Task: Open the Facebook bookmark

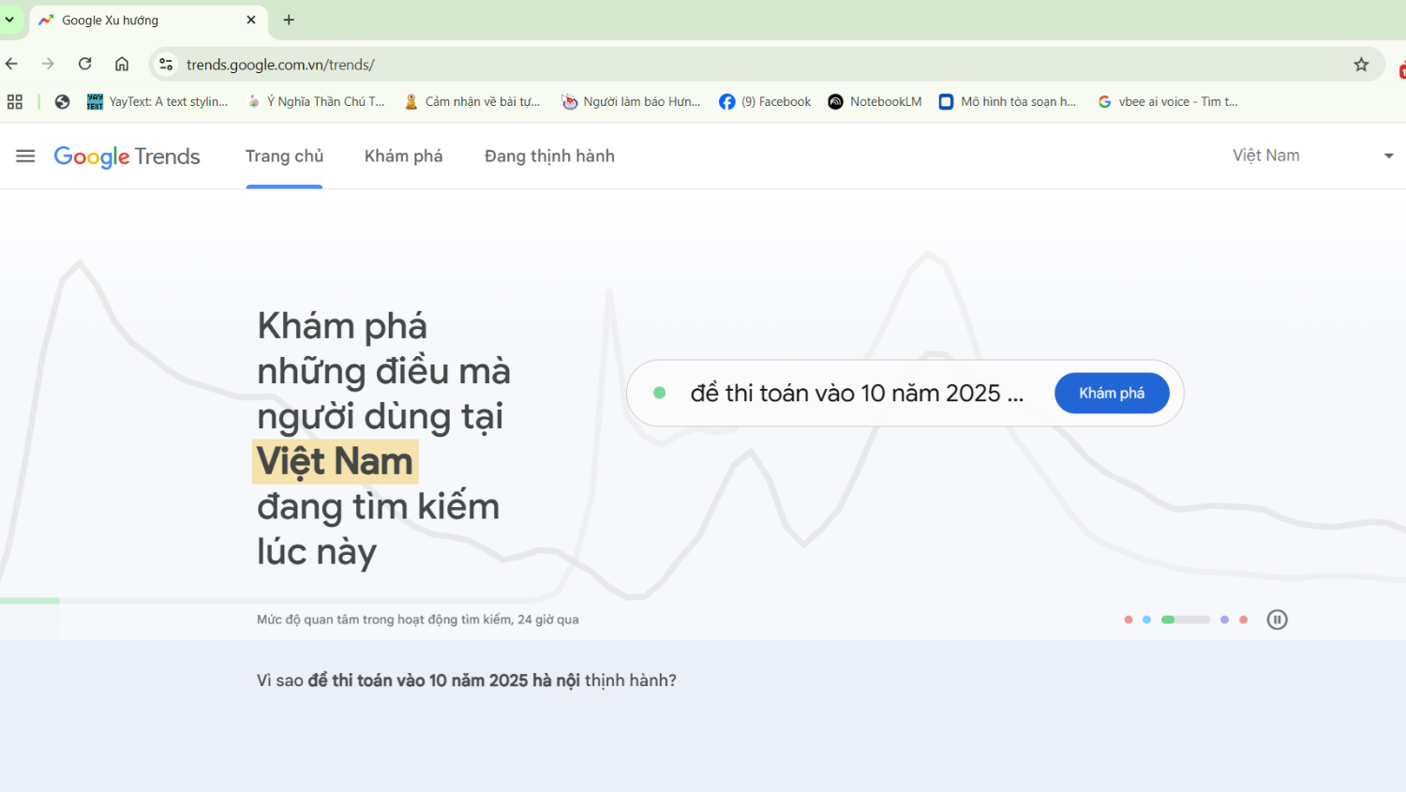Action: pyautogui.click(x=765, y=101)
